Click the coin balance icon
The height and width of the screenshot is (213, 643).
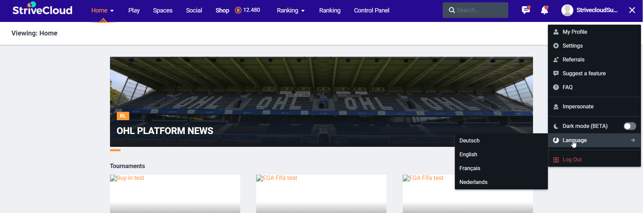click(238, 10)
